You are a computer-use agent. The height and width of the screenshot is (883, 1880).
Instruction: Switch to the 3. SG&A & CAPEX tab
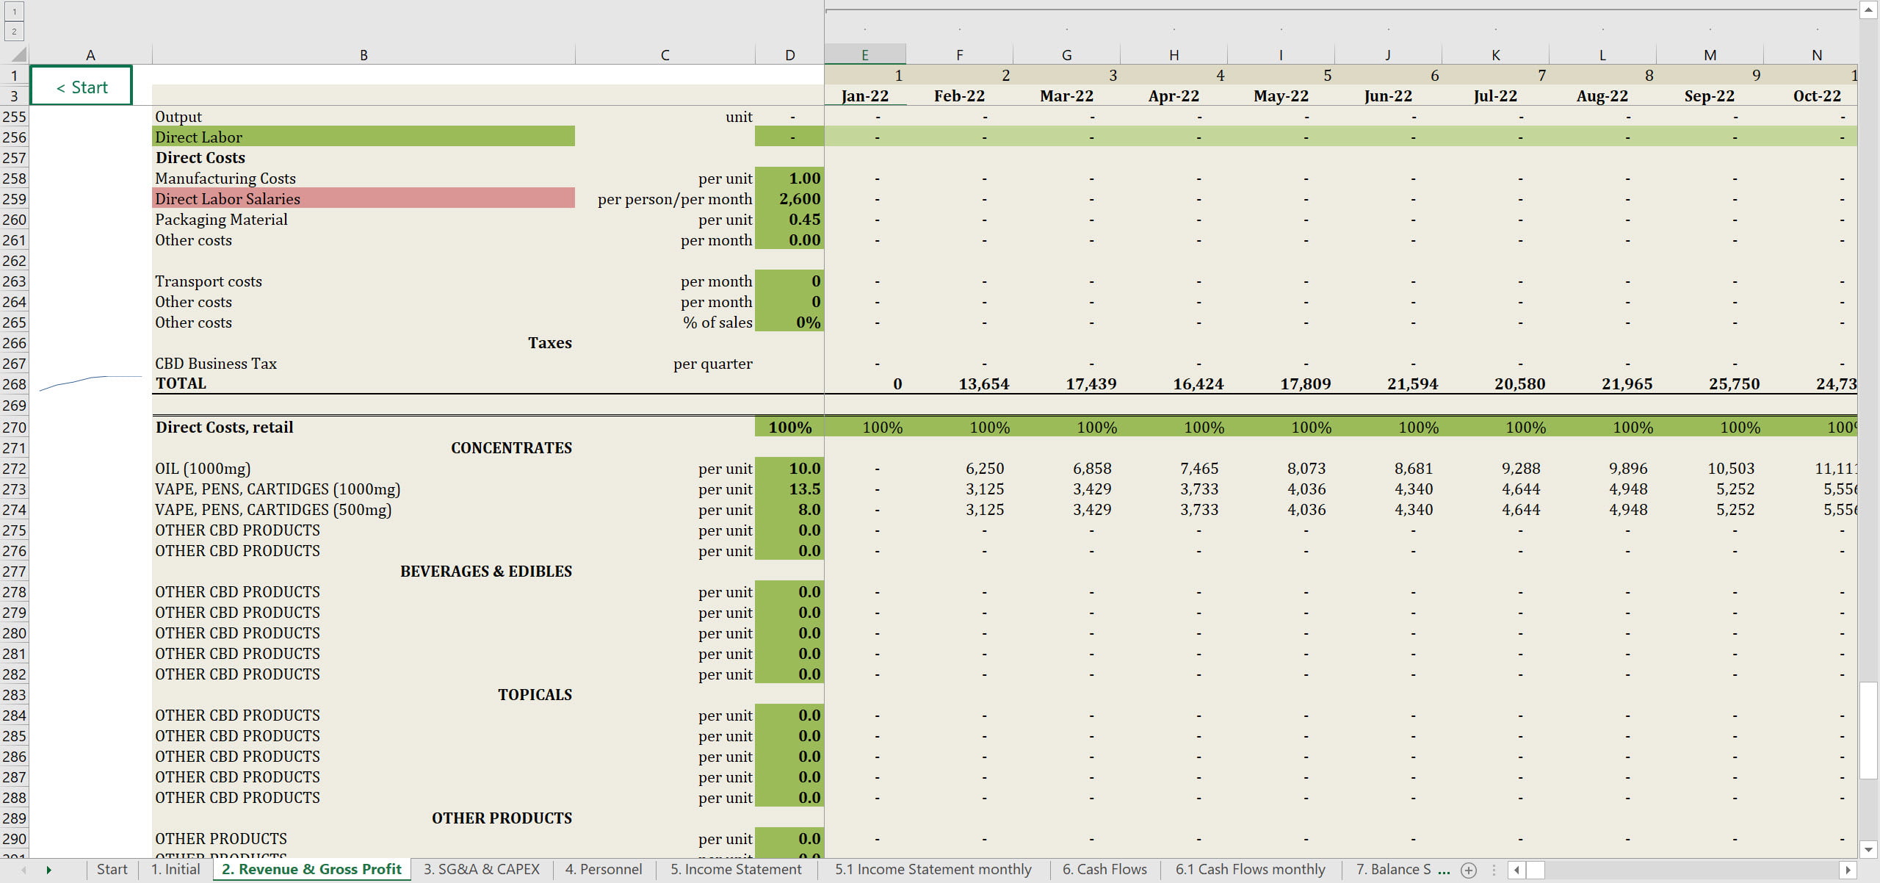pos(481,869)
